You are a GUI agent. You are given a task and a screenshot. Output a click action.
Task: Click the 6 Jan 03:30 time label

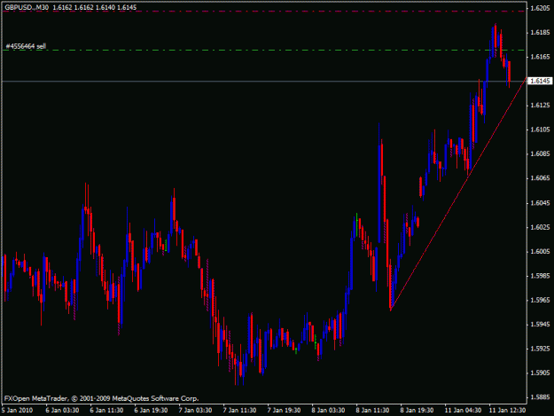tap(62, 411)
